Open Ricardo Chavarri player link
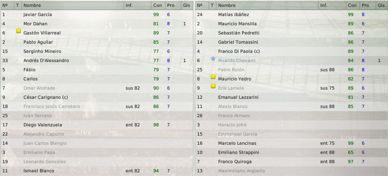The image size is (388, 176). tap(237, 61)
